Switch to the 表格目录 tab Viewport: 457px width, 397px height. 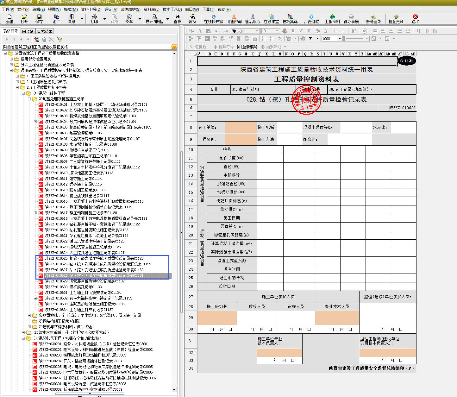point(11,31)
